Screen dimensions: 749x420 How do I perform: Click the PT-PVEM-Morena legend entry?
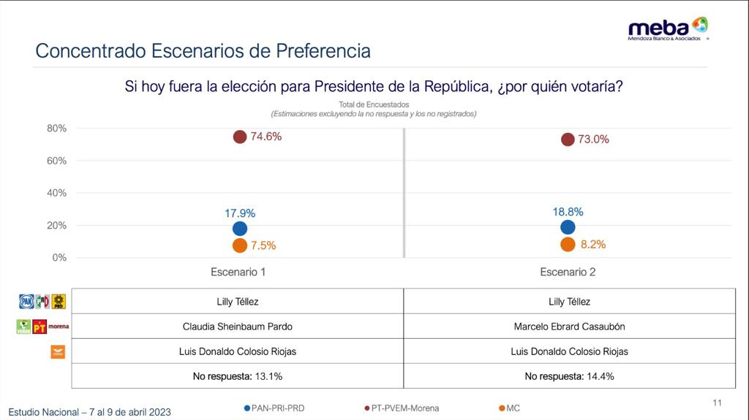402,408
